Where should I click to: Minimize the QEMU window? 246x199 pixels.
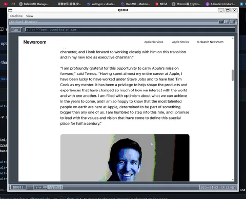[x=221, y=10]
